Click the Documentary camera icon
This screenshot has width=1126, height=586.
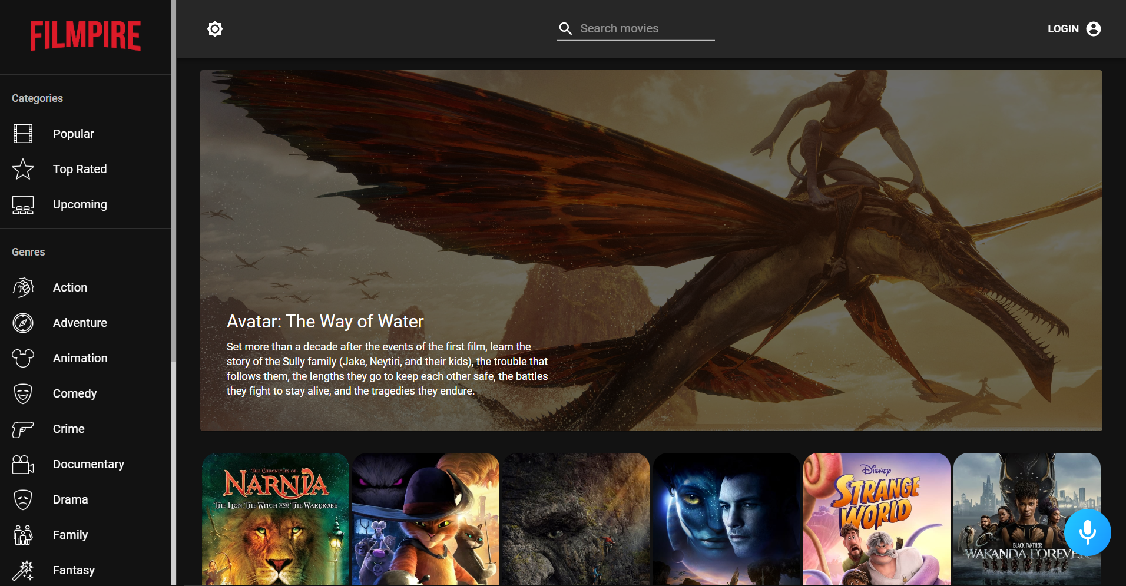click(x=23, y=464)
